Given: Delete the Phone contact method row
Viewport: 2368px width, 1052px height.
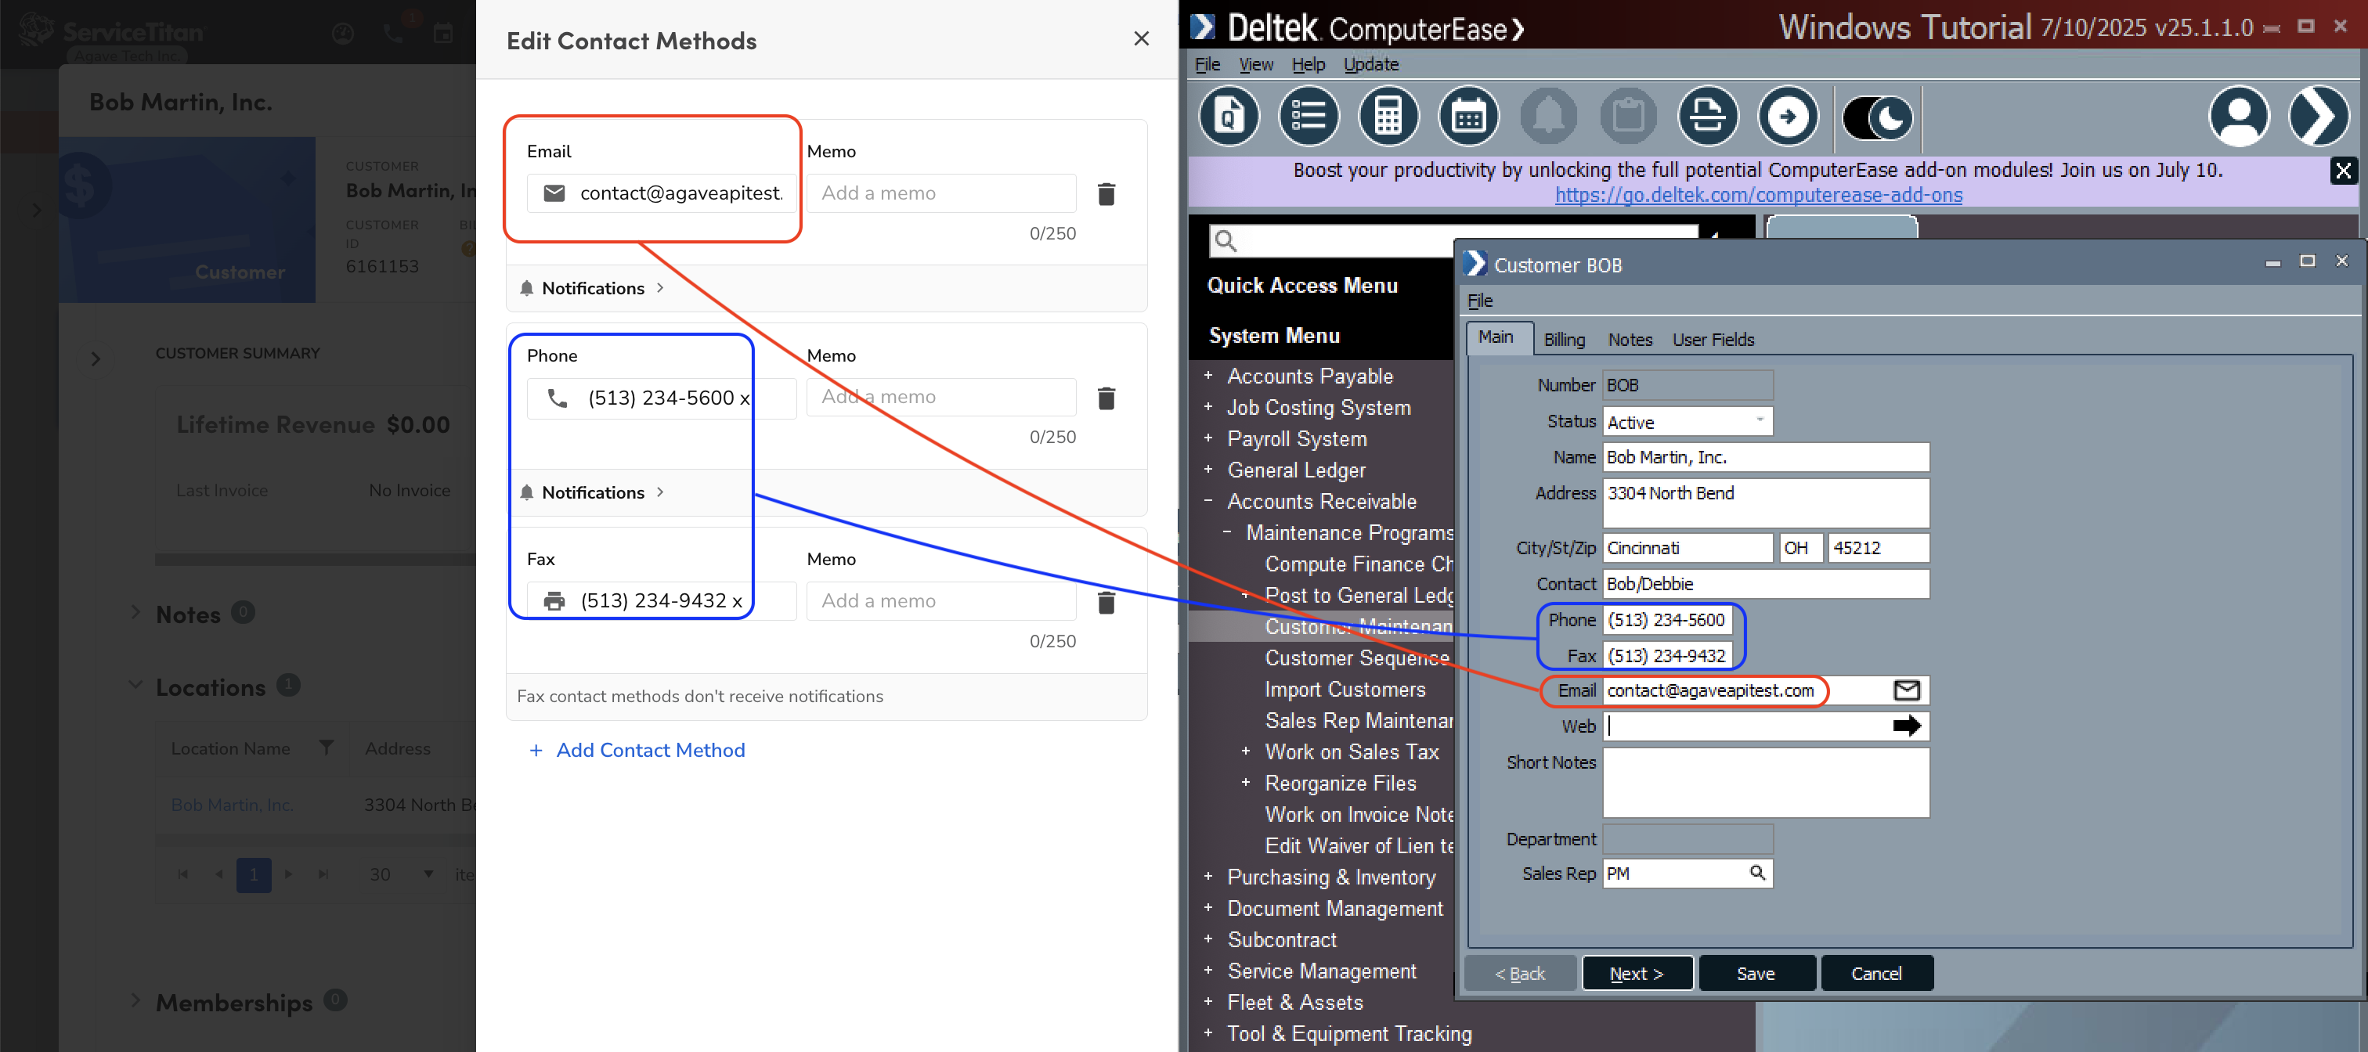Looking at the screenshot, I should pyautogui.click(x=1106, y=398).
